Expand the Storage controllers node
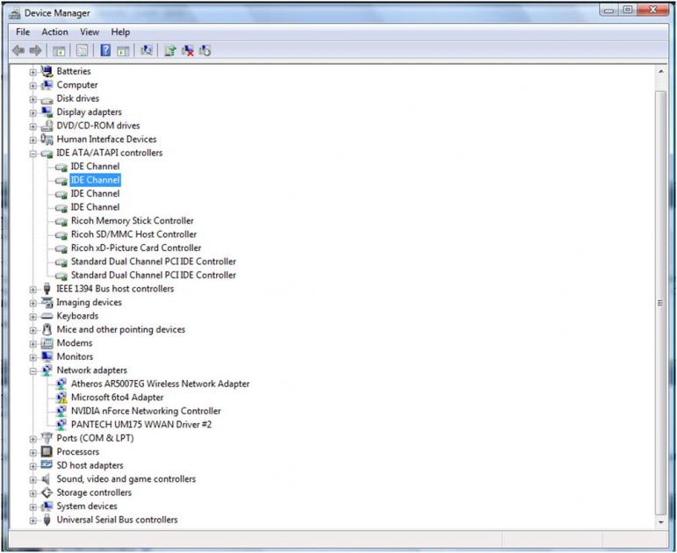 (x=32, y=493)
